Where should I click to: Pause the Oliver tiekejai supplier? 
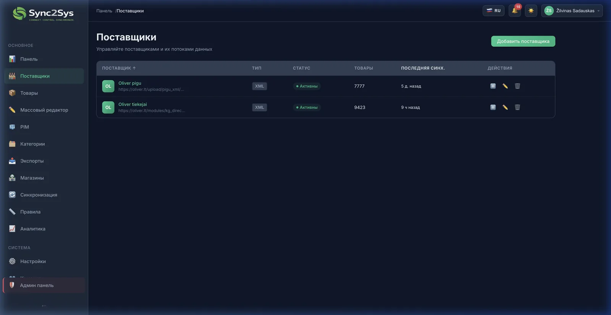coord(493,107)
